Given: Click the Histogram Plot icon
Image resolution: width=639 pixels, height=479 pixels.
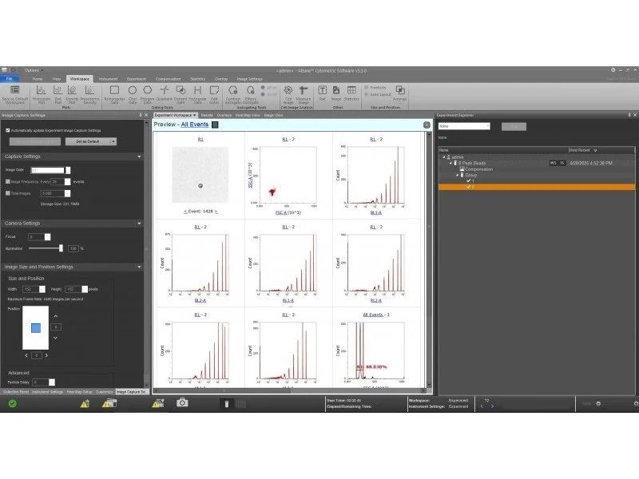Looking at the screenshot, I should click(x=39, y=93).
